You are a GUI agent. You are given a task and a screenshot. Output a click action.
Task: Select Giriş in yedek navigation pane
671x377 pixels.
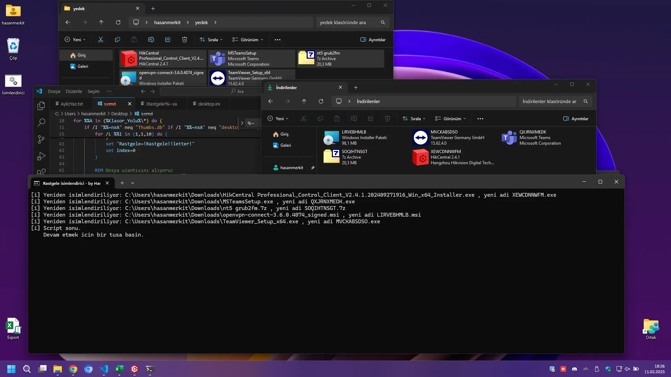tap(86, 55)
